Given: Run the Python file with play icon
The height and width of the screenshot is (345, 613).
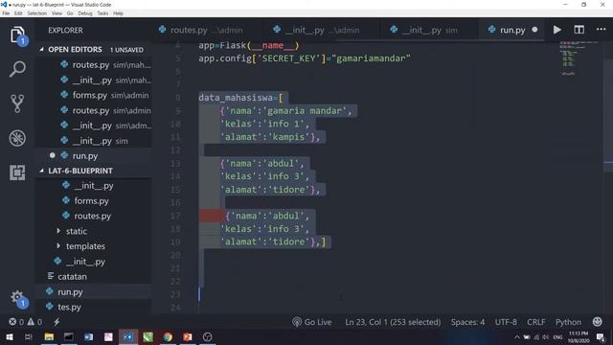Looking at the screenshot, I should coord(557,30).
